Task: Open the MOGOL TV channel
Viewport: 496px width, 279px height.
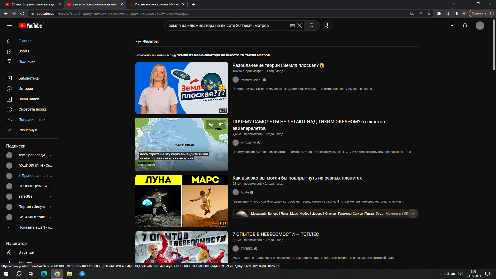Action: pyautogui.click(x=248, y=143)
